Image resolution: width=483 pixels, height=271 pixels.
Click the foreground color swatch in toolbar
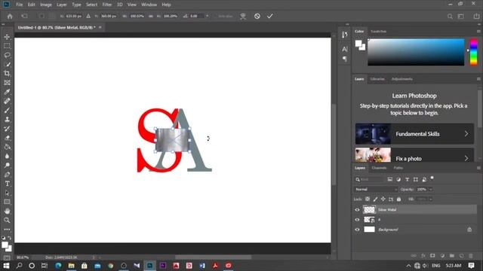5,245
